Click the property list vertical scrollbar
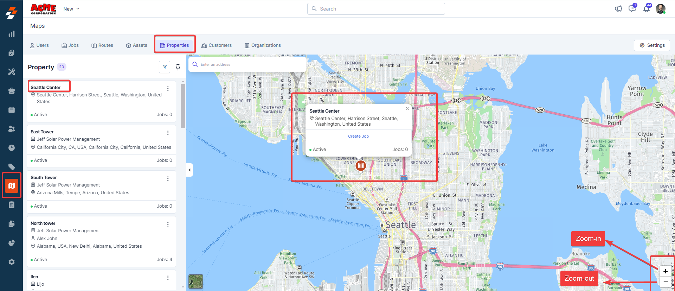 183,106
